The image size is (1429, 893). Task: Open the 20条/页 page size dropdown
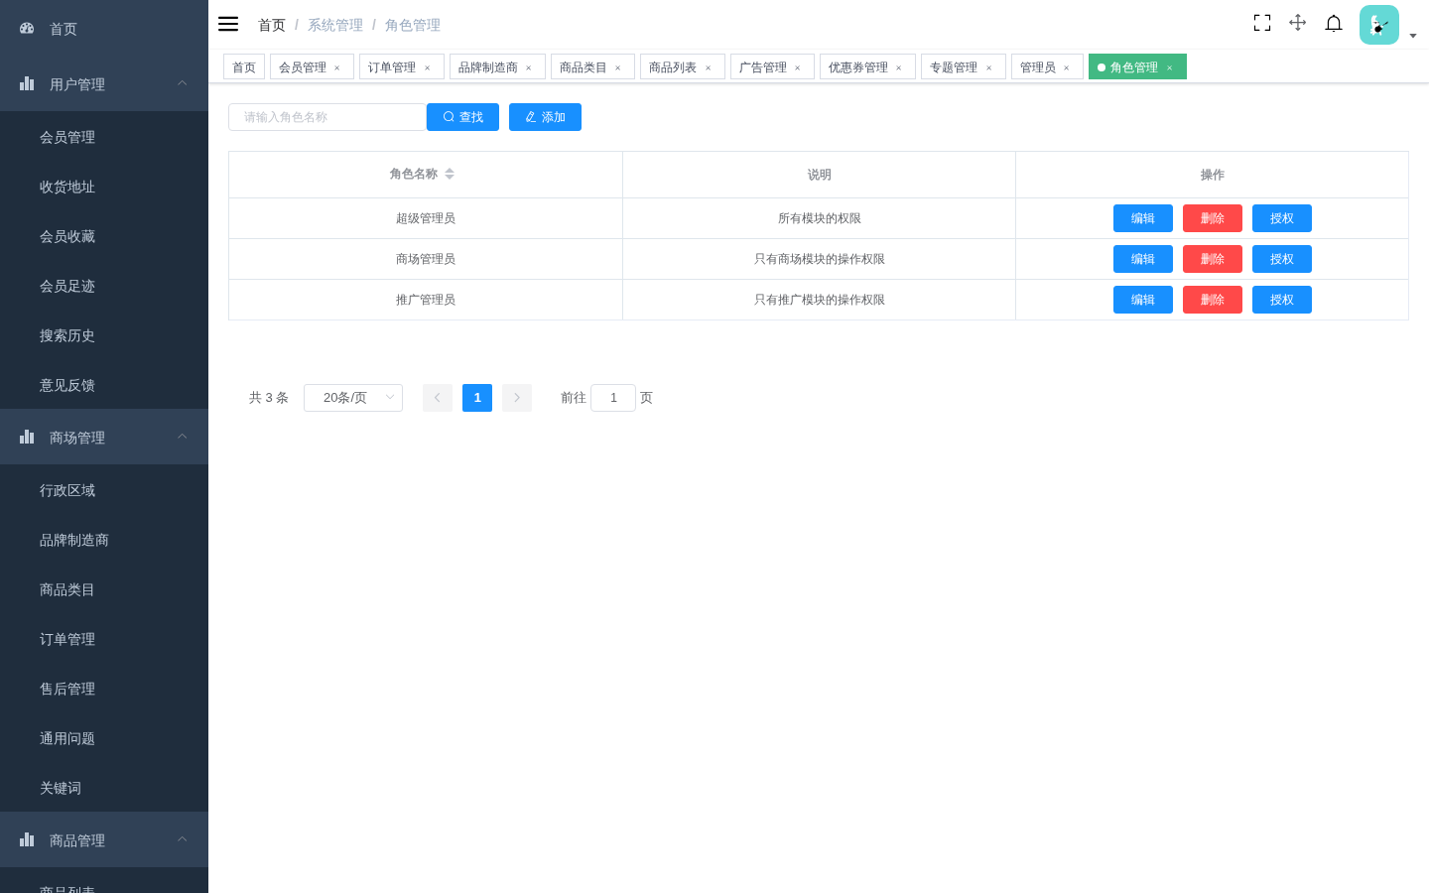353,398
